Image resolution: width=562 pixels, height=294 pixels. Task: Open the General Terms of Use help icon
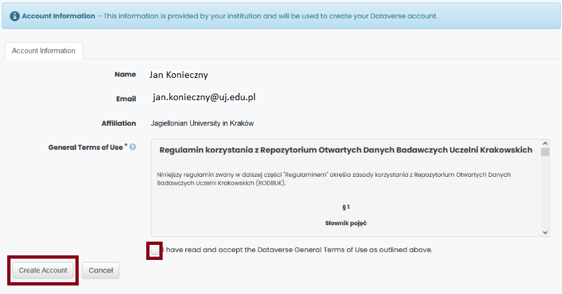[x=132, y=147]
